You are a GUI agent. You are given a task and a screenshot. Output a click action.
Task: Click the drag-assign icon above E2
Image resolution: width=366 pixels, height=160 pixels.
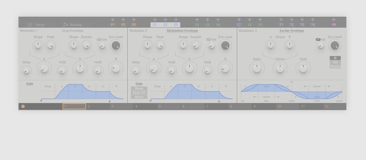(x=165, y=19)
